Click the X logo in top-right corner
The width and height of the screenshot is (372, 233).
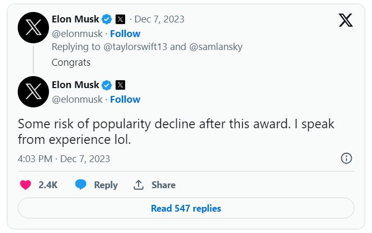pyautogui.click(x=345, y=20)
